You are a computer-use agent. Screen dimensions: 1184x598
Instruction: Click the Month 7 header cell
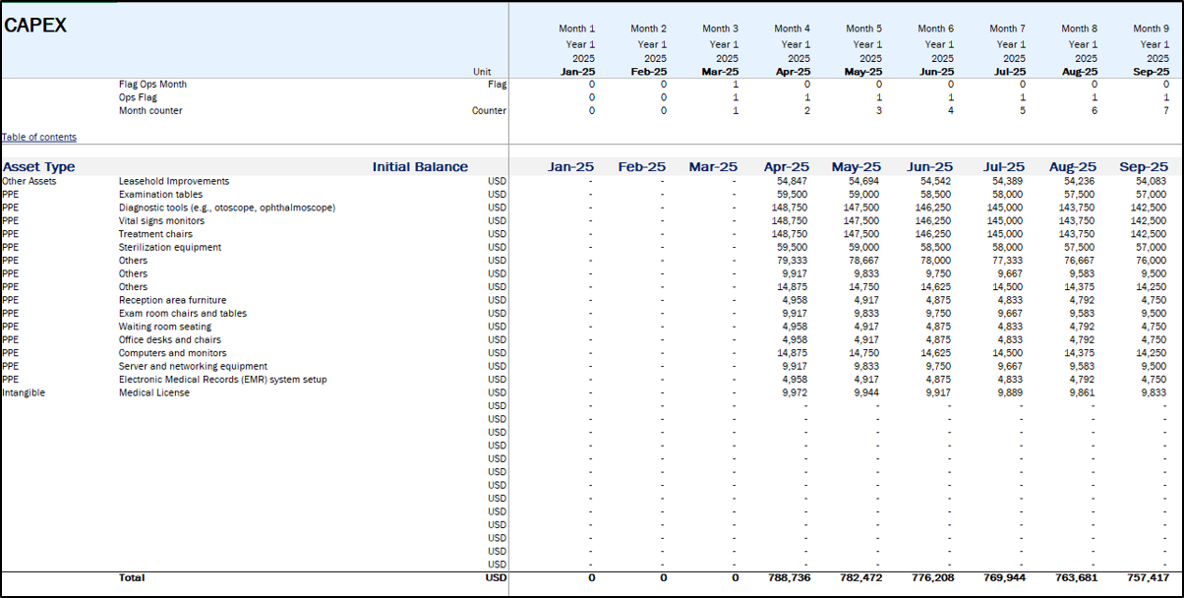(1008, 30)
